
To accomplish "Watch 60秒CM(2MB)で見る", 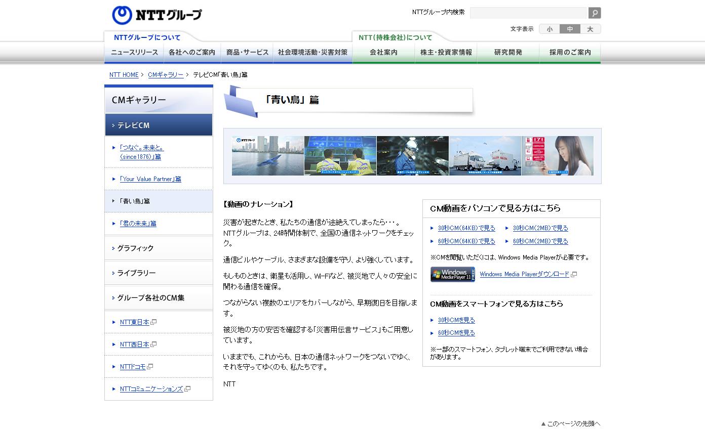I will coord(540,241).
